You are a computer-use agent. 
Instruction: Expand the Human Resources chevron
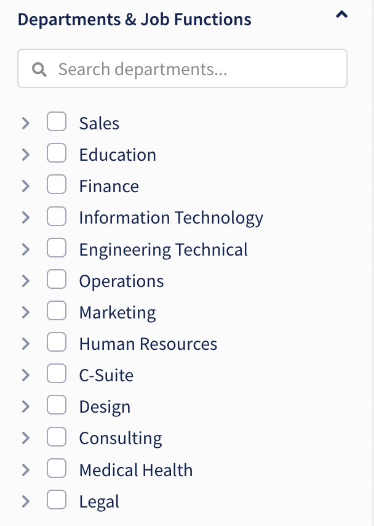point(26,344)
